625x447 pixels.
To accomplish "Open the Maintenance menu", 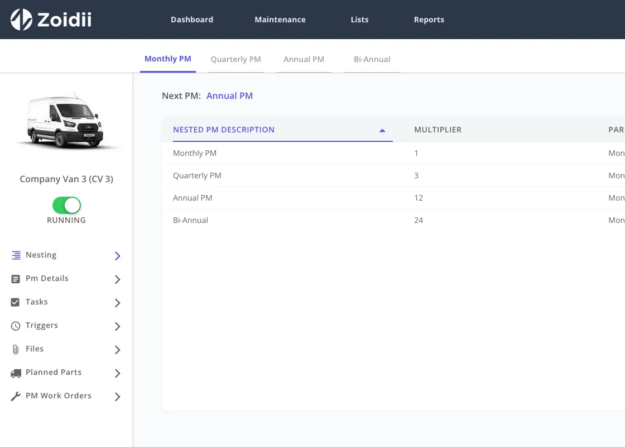I will (x=280, y=20).
